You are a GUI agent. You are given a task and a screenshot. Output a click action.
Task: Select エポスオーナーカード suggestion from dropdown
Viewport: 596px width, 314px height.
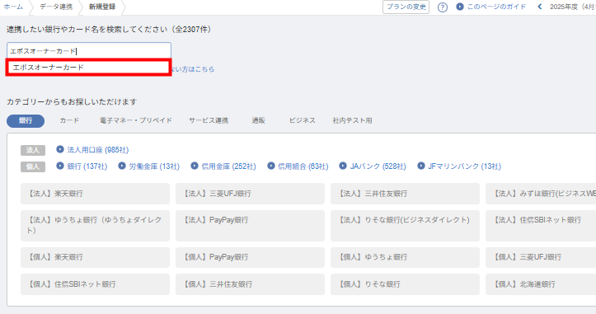click(88, 68)
